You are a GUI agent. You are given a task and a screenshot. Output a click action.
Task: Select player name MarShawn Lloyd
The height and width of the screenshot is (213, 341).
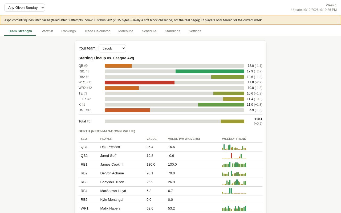[113, 191]
